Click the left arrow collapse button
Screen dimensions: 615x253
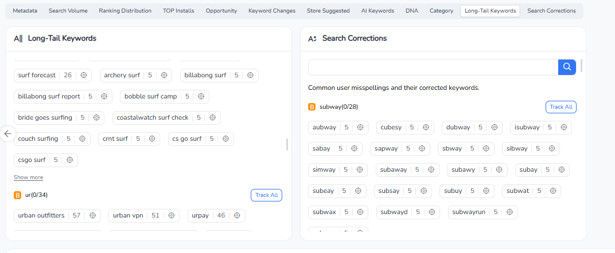pos(7,134)
